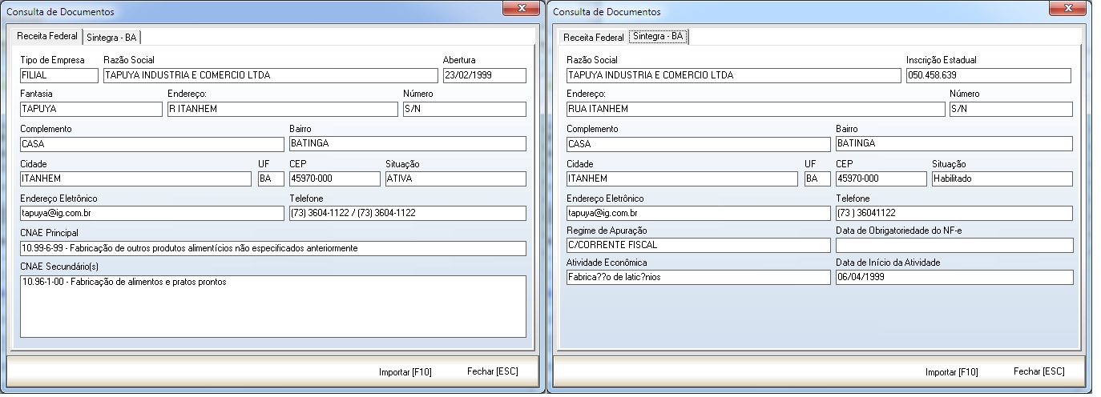Click Cidade field in left window
1101x397 pixels.
coord(135,178)
